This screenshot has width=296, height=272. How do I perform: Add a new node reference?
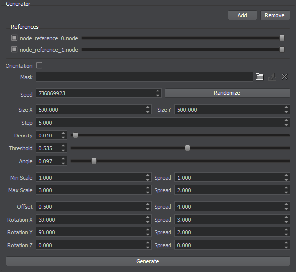coord(243,15)
